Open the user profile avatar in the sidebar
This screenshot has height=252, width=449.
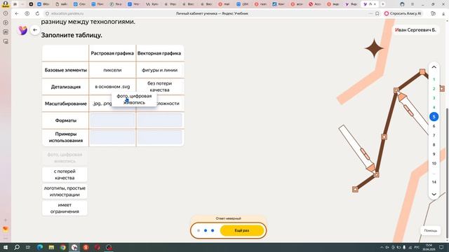click(x=6, y=4)
